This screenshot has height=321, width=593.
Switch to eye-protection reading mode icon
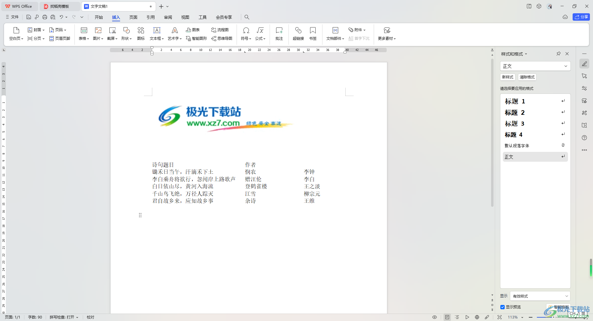(435, 317)
